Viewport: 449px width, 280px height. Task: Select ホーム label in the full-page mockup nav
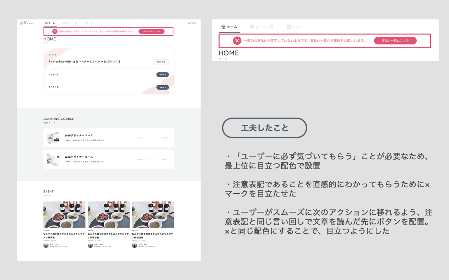coord(51,23)
